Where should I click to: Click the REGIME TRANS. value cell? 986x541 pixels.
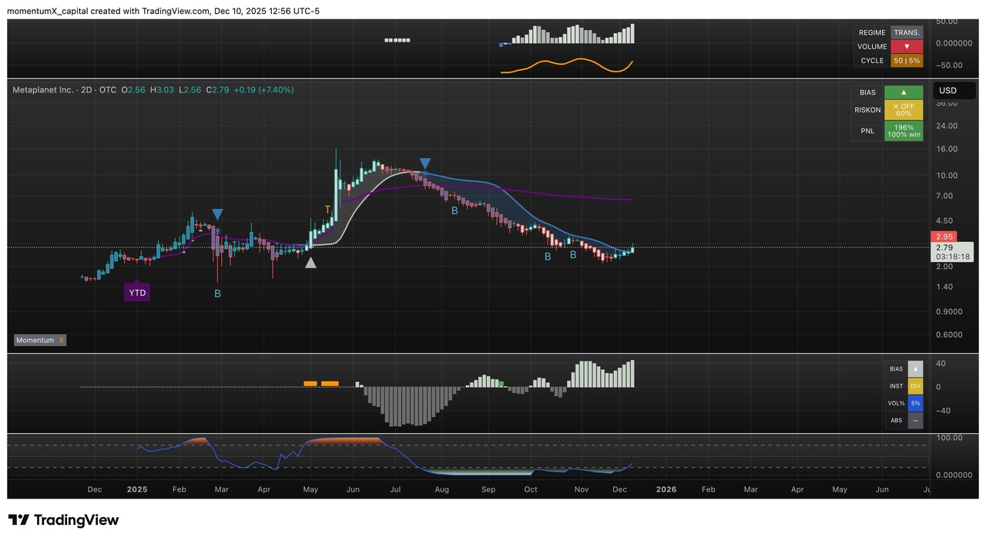[906, 32]
